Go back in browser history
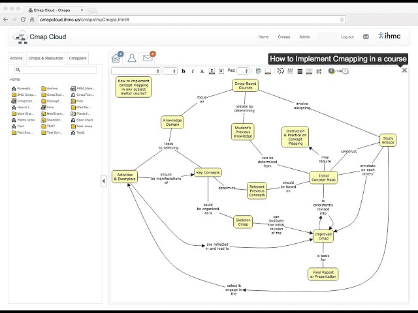Screen dimensions: 418x313 pyautogui.click(x=6, y=20)
